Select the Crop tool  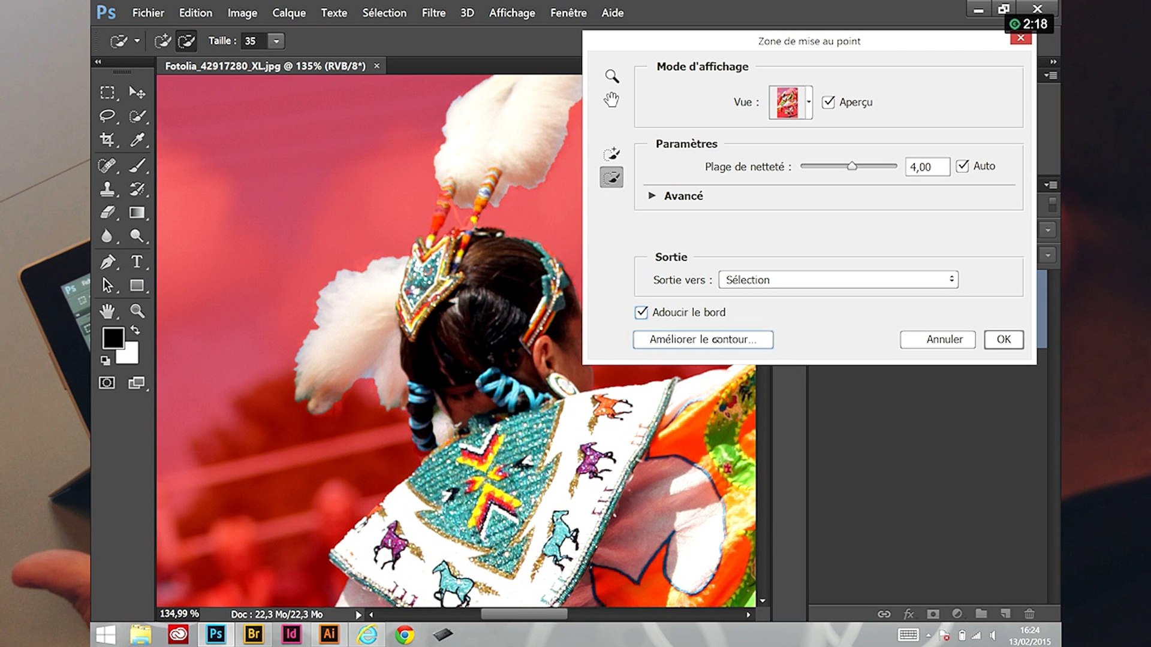point(107,140)
